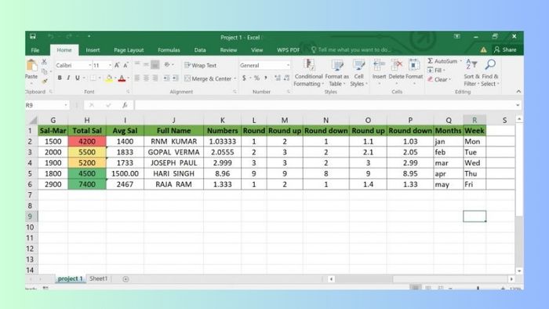Collapse the ribbon with the chevron
This screenshot has height=309, width=549.
click(518, 91)
